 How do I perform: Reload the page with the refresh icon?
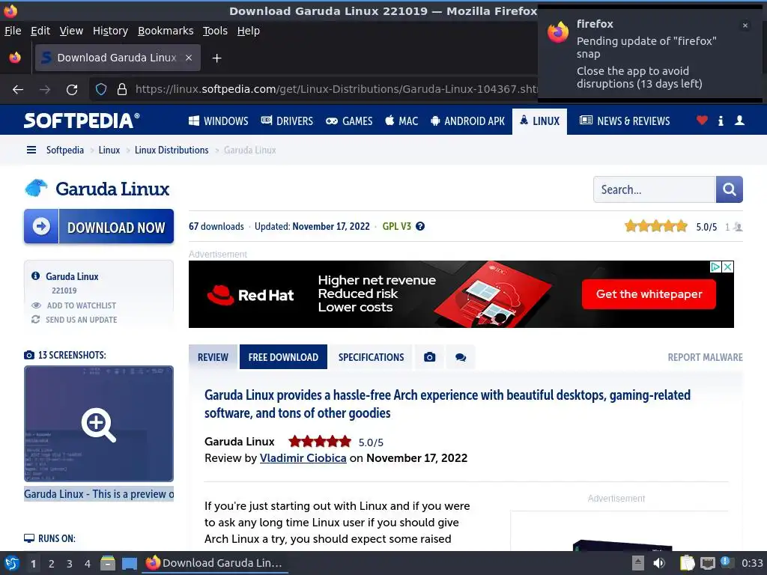[x=72, y=90]
